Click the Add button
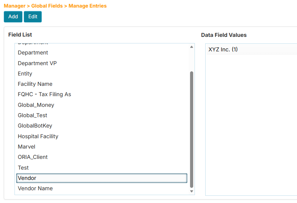Image resolution: width=297 pixels, height=203 pixels. point(13,17)
